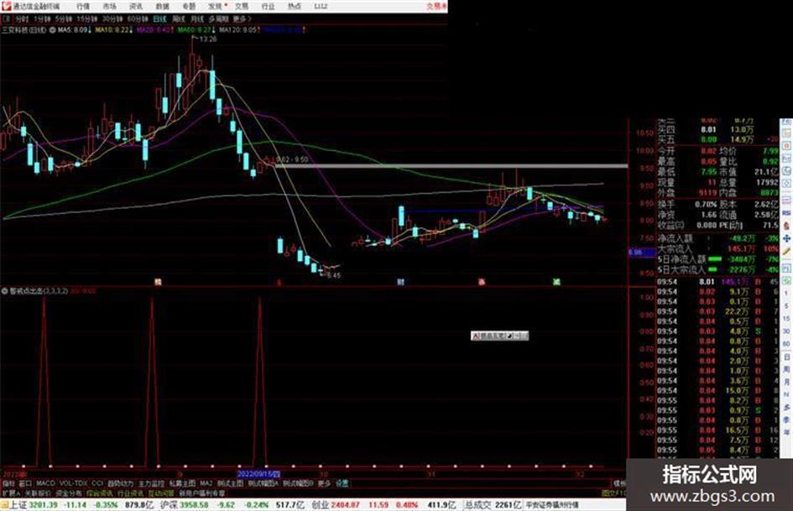This screenshot has height=511, width=793.
Task: Select 日 daily shortcut in right sidebar
Action: click(x=786, y=357)
